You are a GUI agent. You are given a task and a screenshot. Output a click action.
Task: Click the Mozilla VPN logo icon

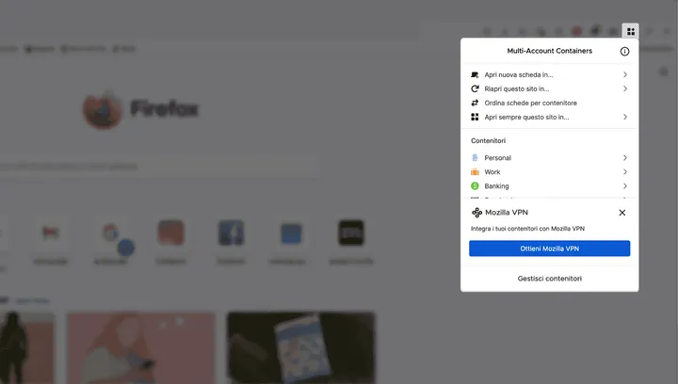pos(477,213)
